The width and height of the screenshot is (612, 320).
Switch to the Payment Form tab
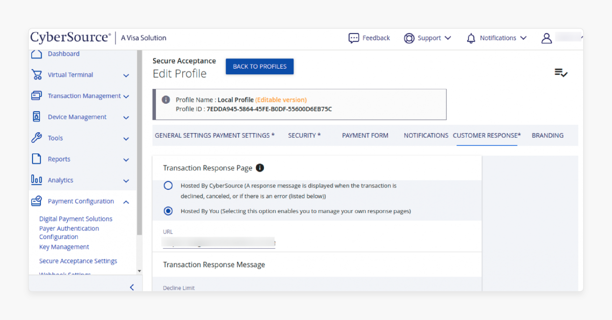[x=365, y=135]
